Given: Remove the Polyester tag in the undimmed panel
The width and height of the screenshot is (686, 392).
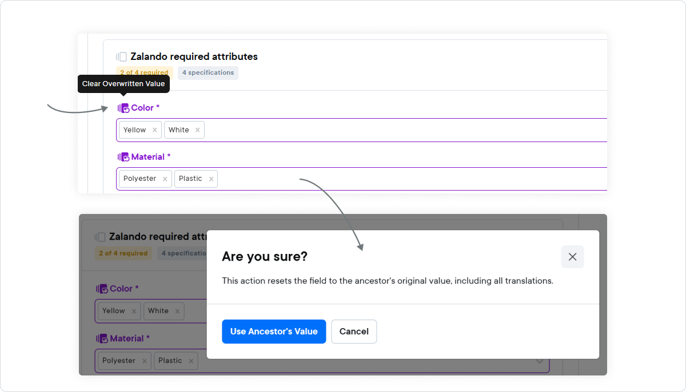Looking at the screenshot, I should click(165, 179).
